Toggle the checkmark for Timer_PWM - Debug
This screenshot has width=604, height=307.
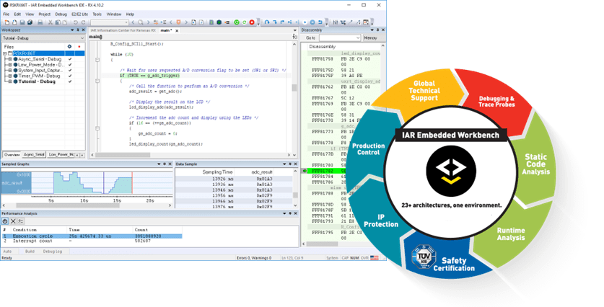pyautogui.click(x=70, y=76)
